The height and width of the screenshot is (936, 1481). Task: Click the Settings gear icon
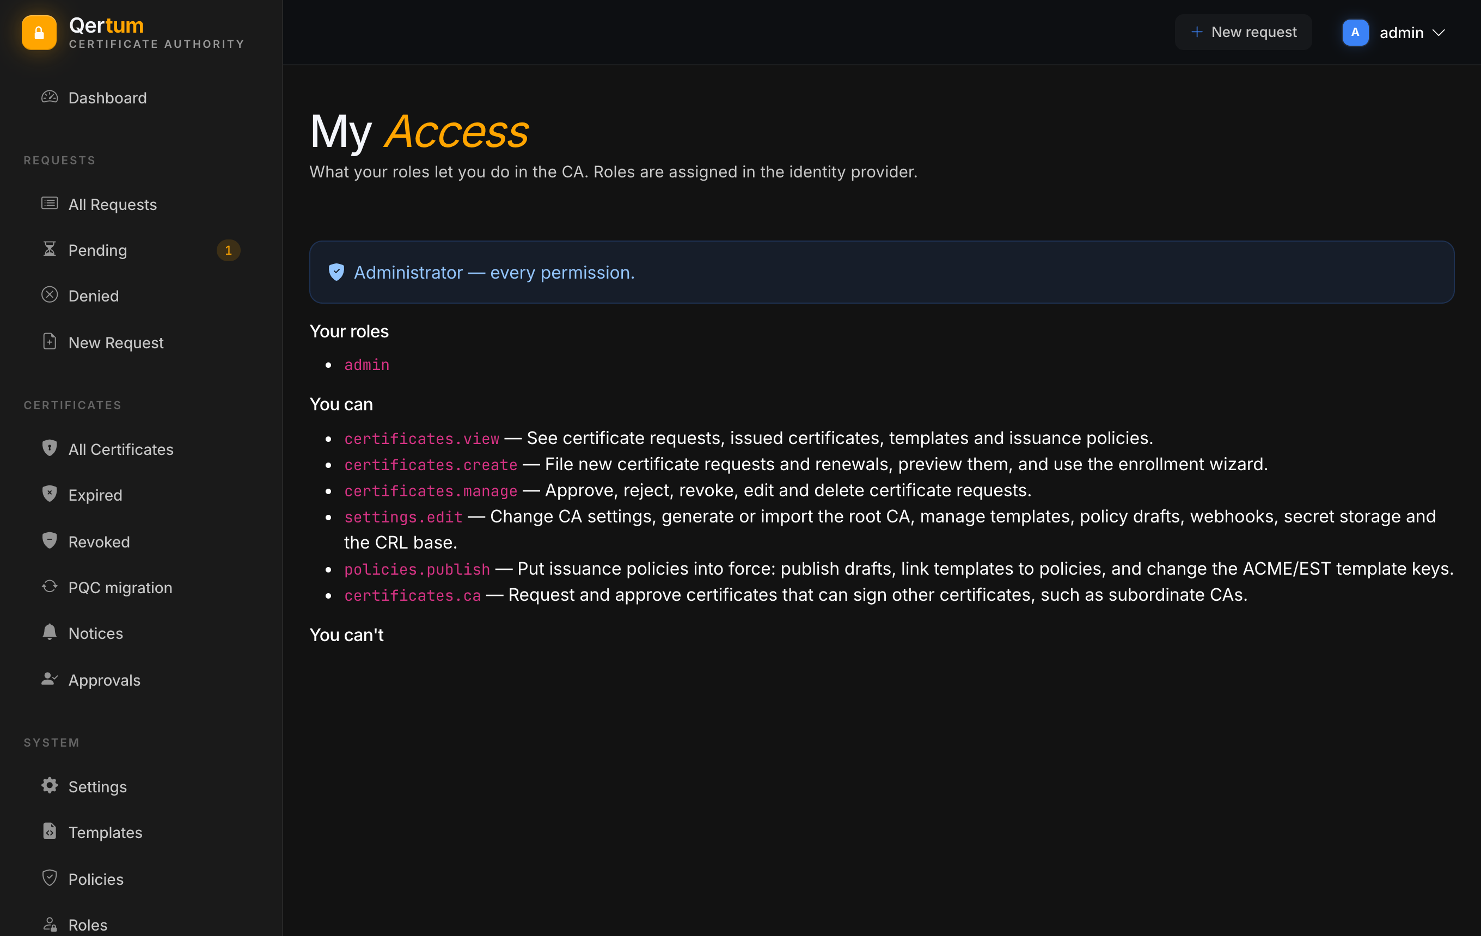coord(49,785)
